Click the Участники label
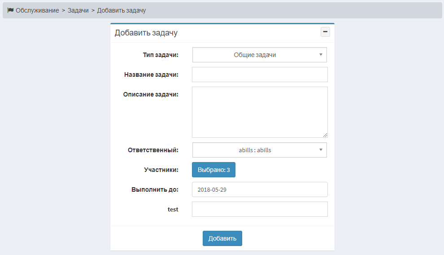Screen dimensions: 444x255 (x=161, y=170)
